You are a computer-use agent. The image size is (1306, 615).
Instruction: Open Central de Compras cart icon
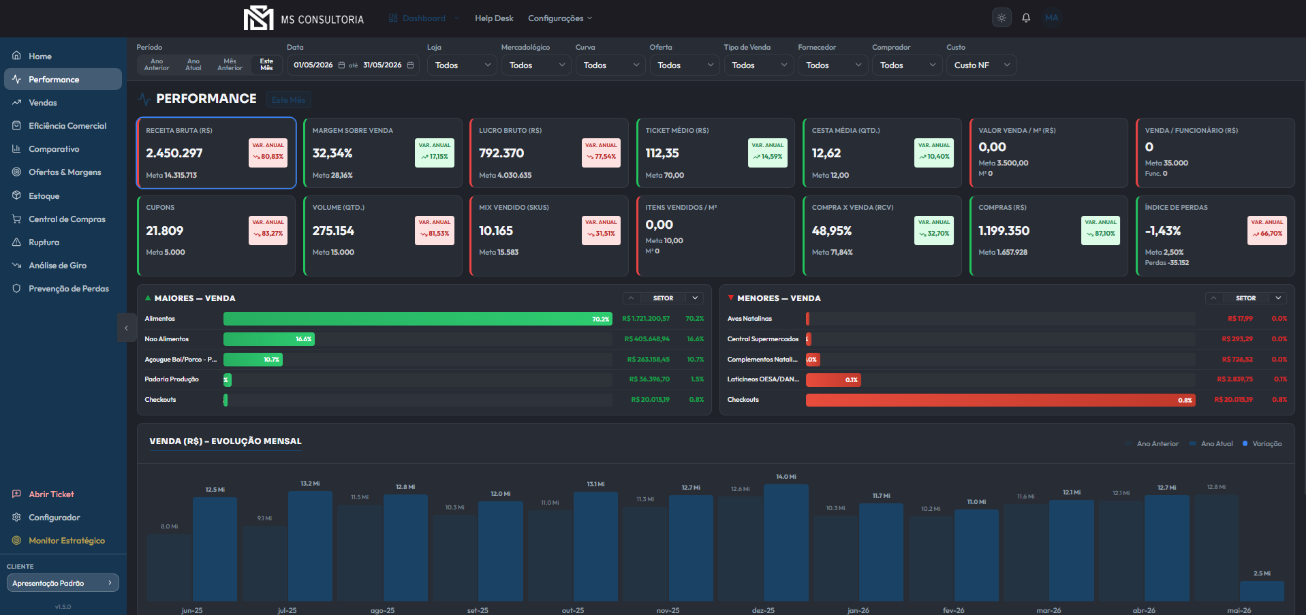pyautogui.click(x=16, y=219)
